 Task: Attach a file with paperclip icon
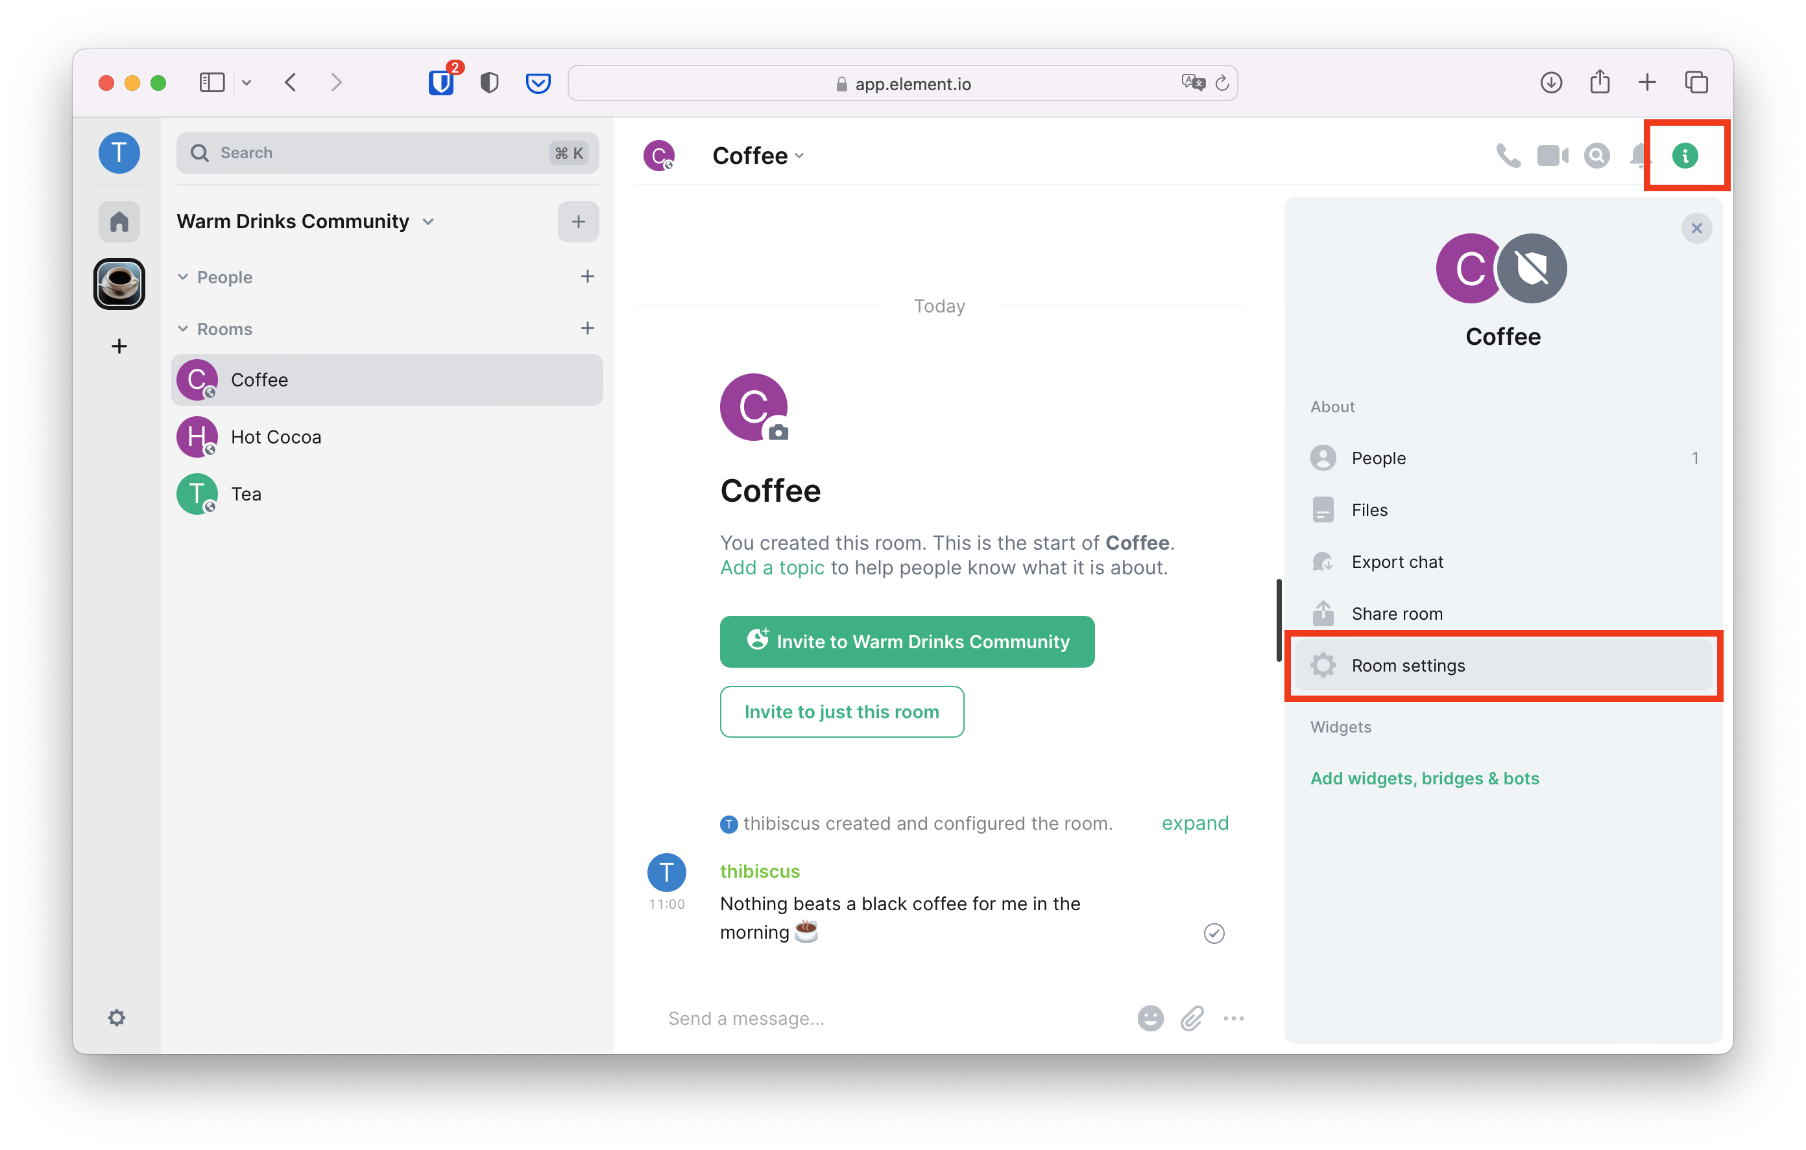tap(1192, 1018)
